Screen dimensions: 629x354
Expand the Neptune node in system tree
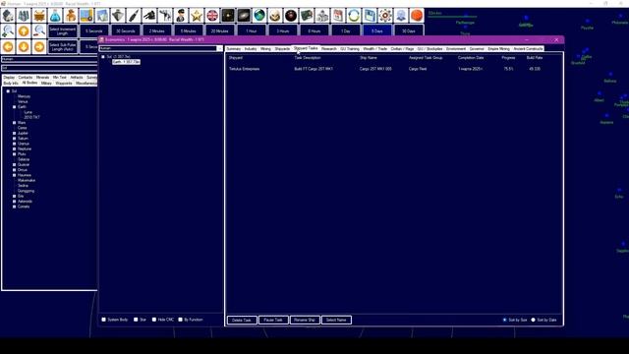click(x=15, y=148)
